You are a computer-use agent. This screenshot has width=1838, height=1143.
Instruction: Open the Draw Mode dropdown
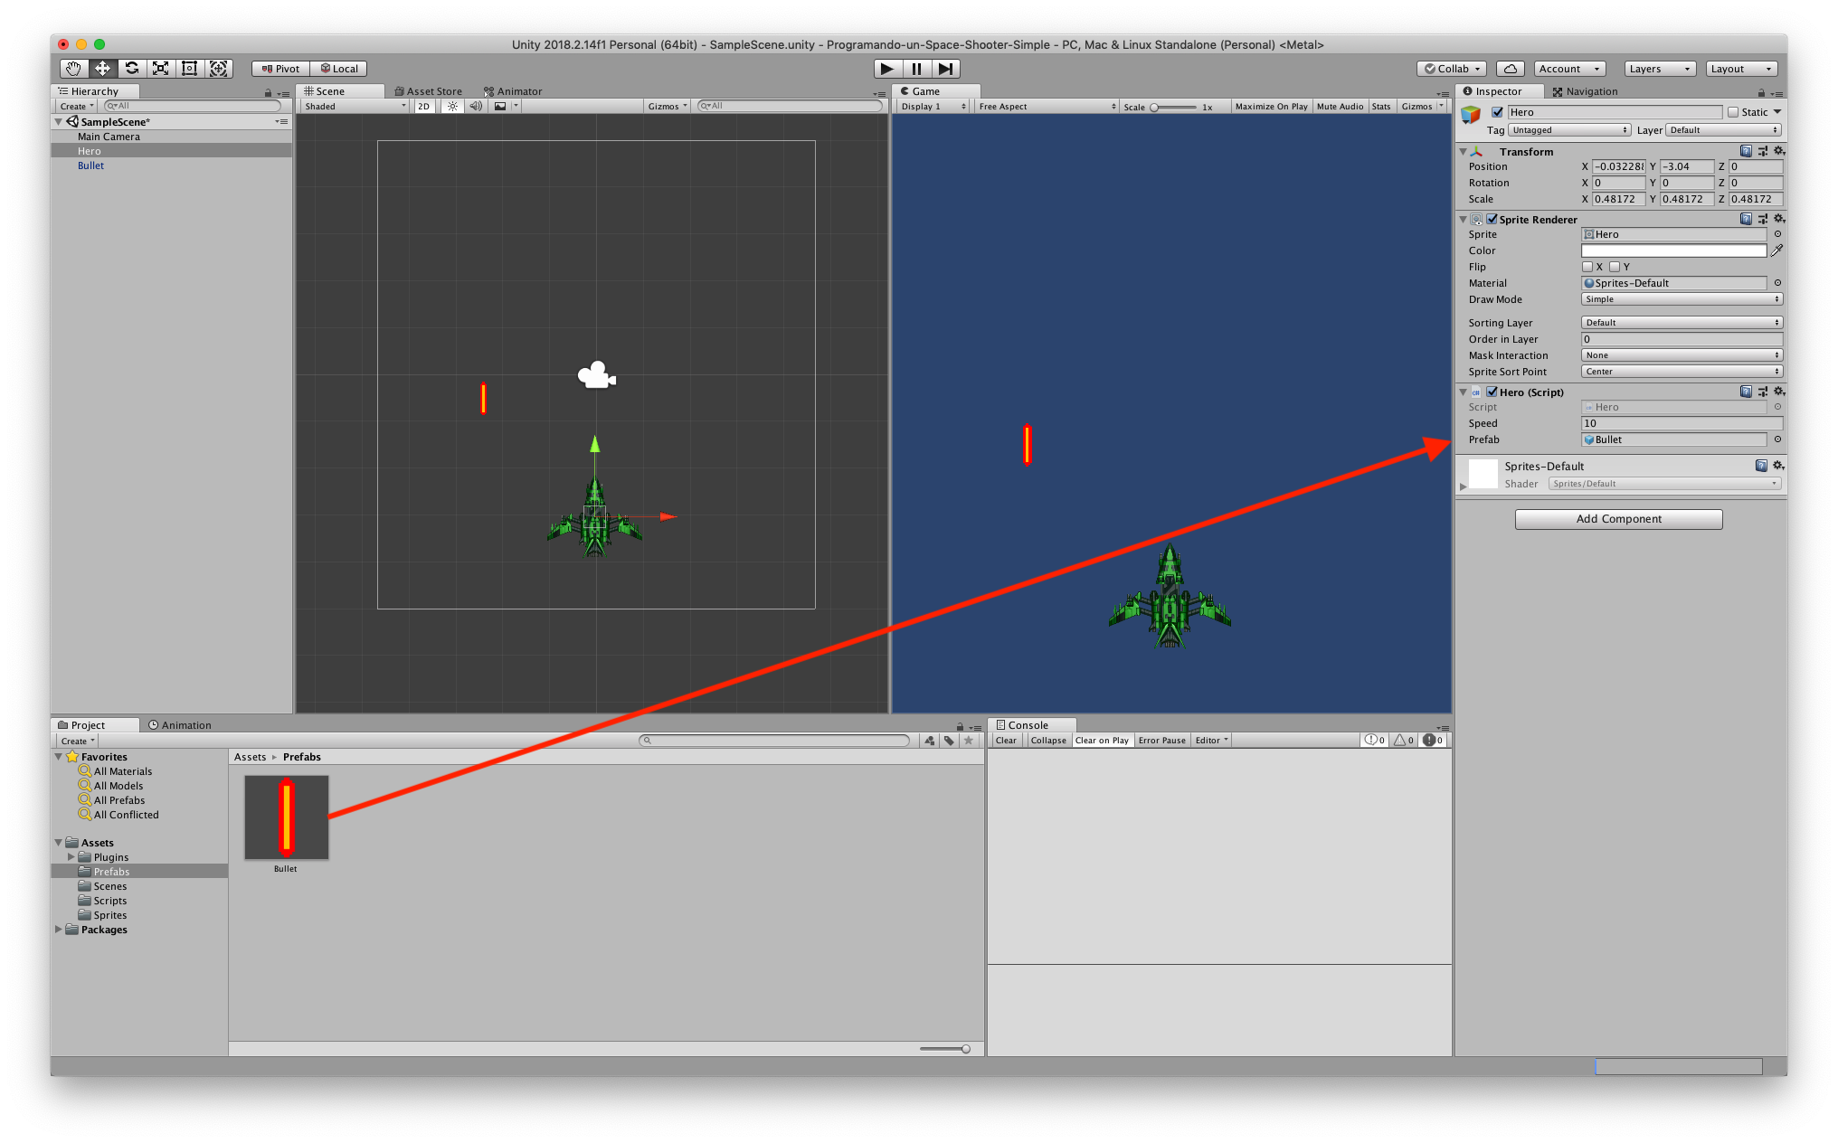[x=1682, y=299]
